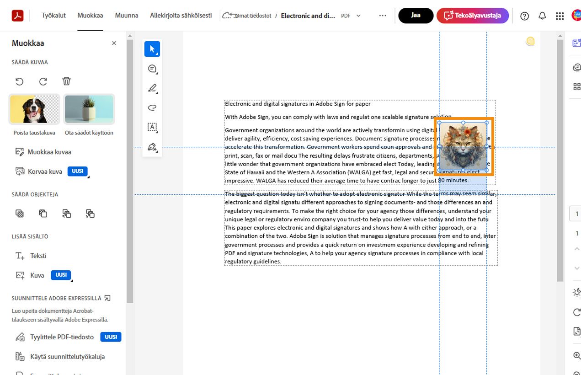Toggle dark mode display icon in right rail

[576, 293]
